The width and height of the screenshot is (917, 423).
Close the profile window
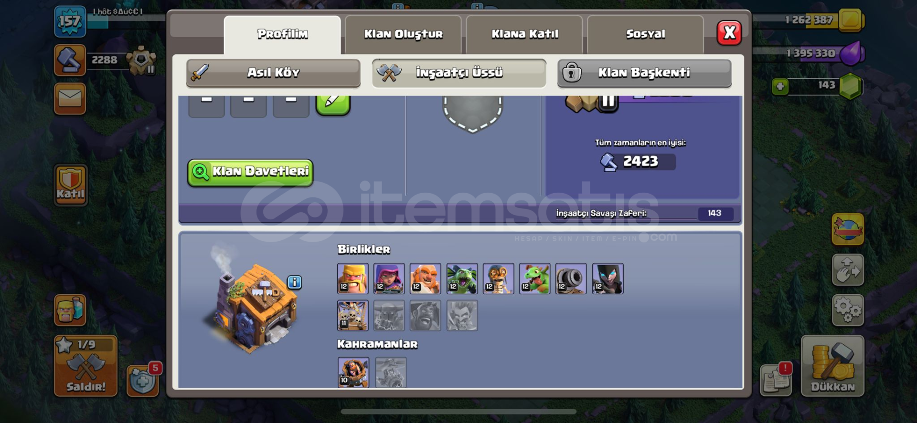[x=729, y=33]
